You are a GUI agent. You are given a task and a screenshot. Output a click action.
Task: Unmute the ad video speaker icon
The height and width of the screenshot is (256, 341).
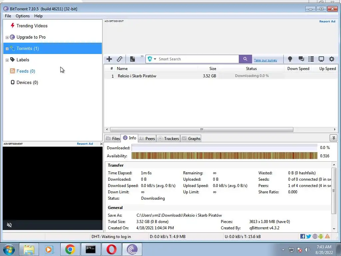pyautogui.click(x=9, y=225)
